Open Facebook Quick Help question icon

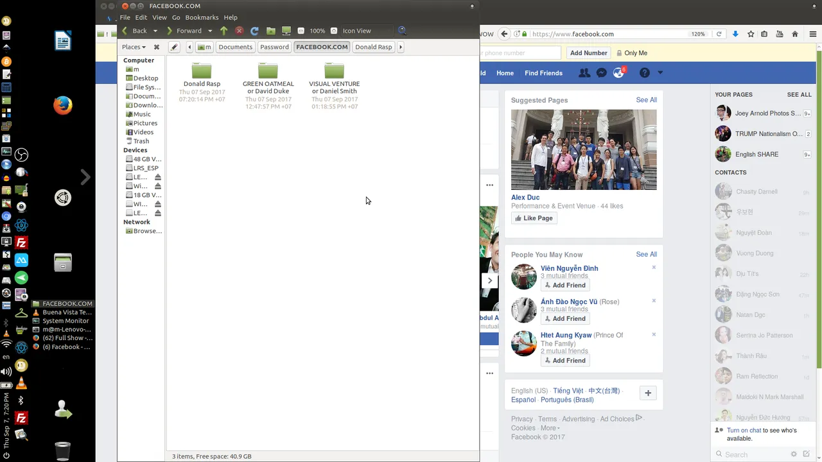click(645, 73)
